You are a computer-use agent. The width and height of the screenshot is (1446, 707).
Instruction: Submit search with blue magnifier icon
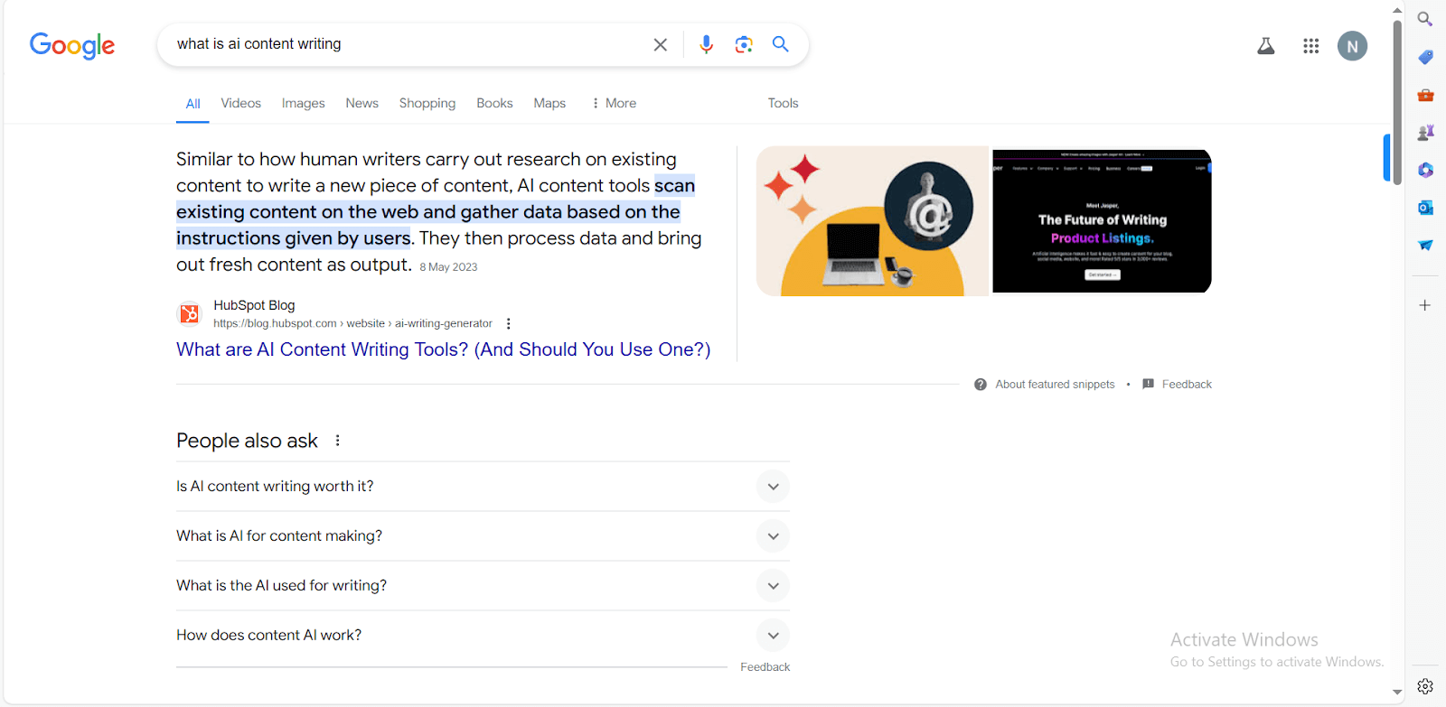tap(781, 43)
